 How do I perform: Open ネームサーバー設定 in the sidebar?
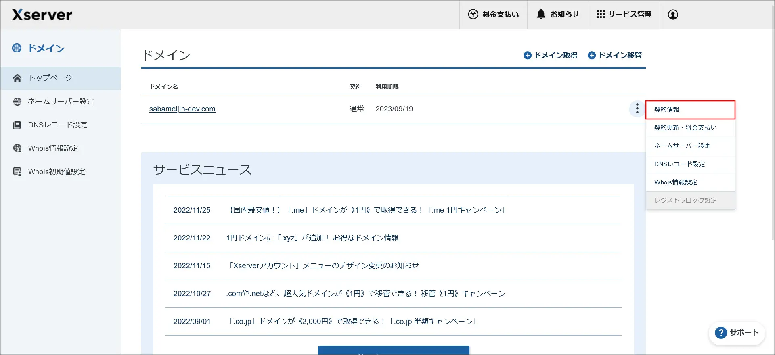click(61, 102)
